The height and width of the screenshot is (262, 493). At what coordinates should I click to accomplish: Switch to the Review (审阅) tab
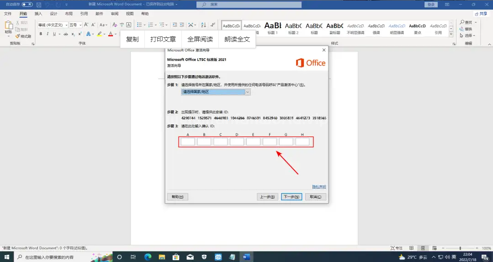click(114, 14)
